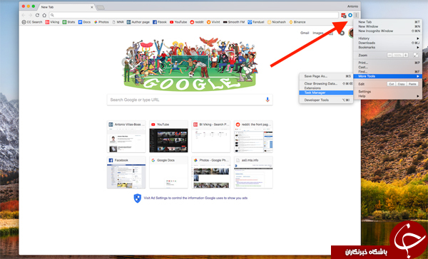Screen dimensions: 428x259
Task: Click the Visit Ad Settings link
Action: point(195,198)
